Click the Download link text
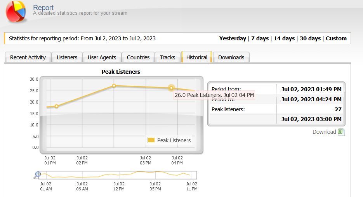The height and width of the screenshot is (197, 363). pos(324,132)
